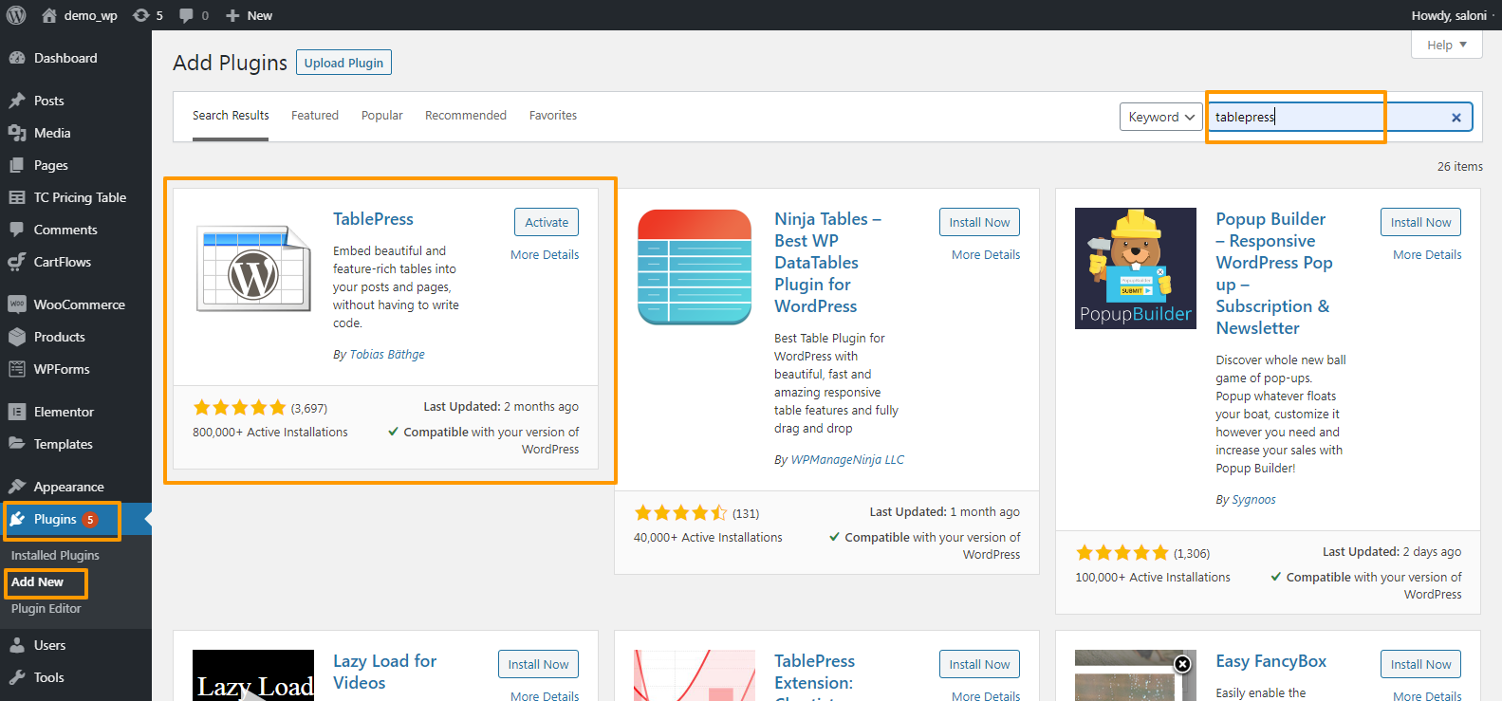Open the Media library menu item
Screen dimensions: 1502x701
click(52, 133)
